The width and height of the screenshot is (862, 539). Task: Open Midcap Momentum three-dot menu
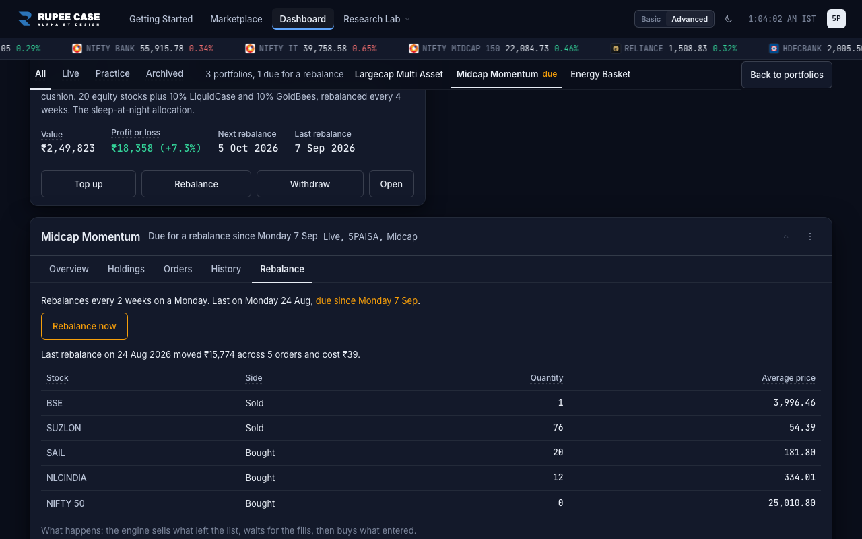point(810,236)
